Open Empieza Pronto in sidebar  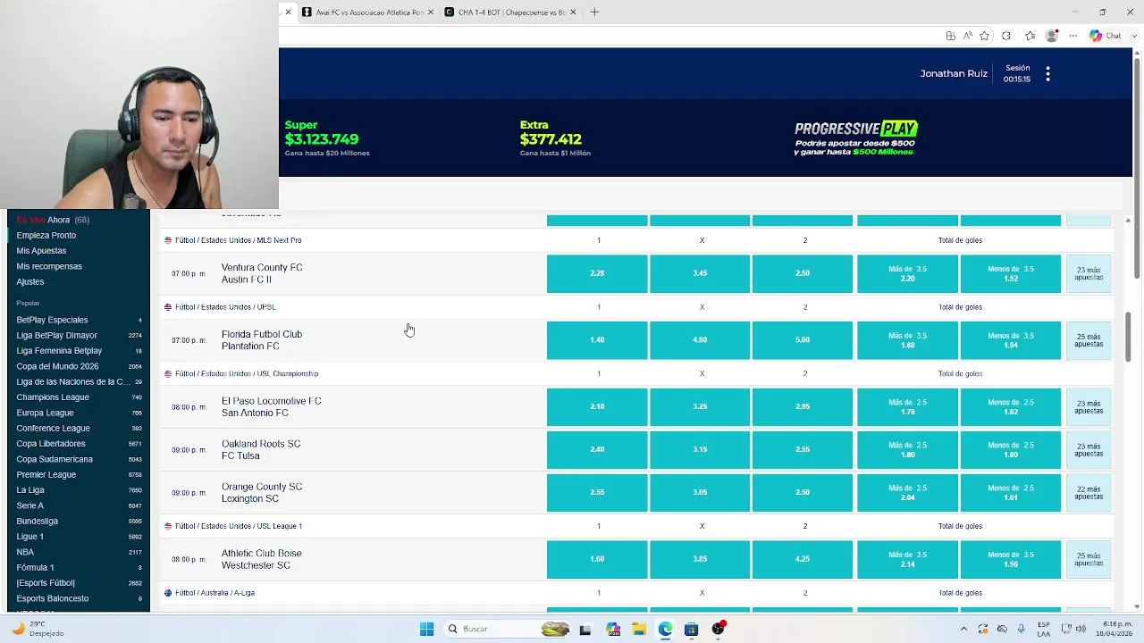(x=46, y=235)
